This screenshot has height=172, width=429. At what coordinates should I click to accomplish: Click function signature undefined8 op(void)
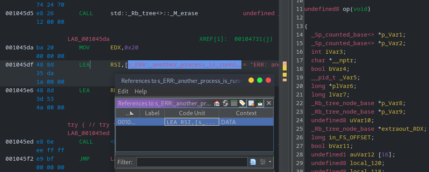click(x=337, y=9)
